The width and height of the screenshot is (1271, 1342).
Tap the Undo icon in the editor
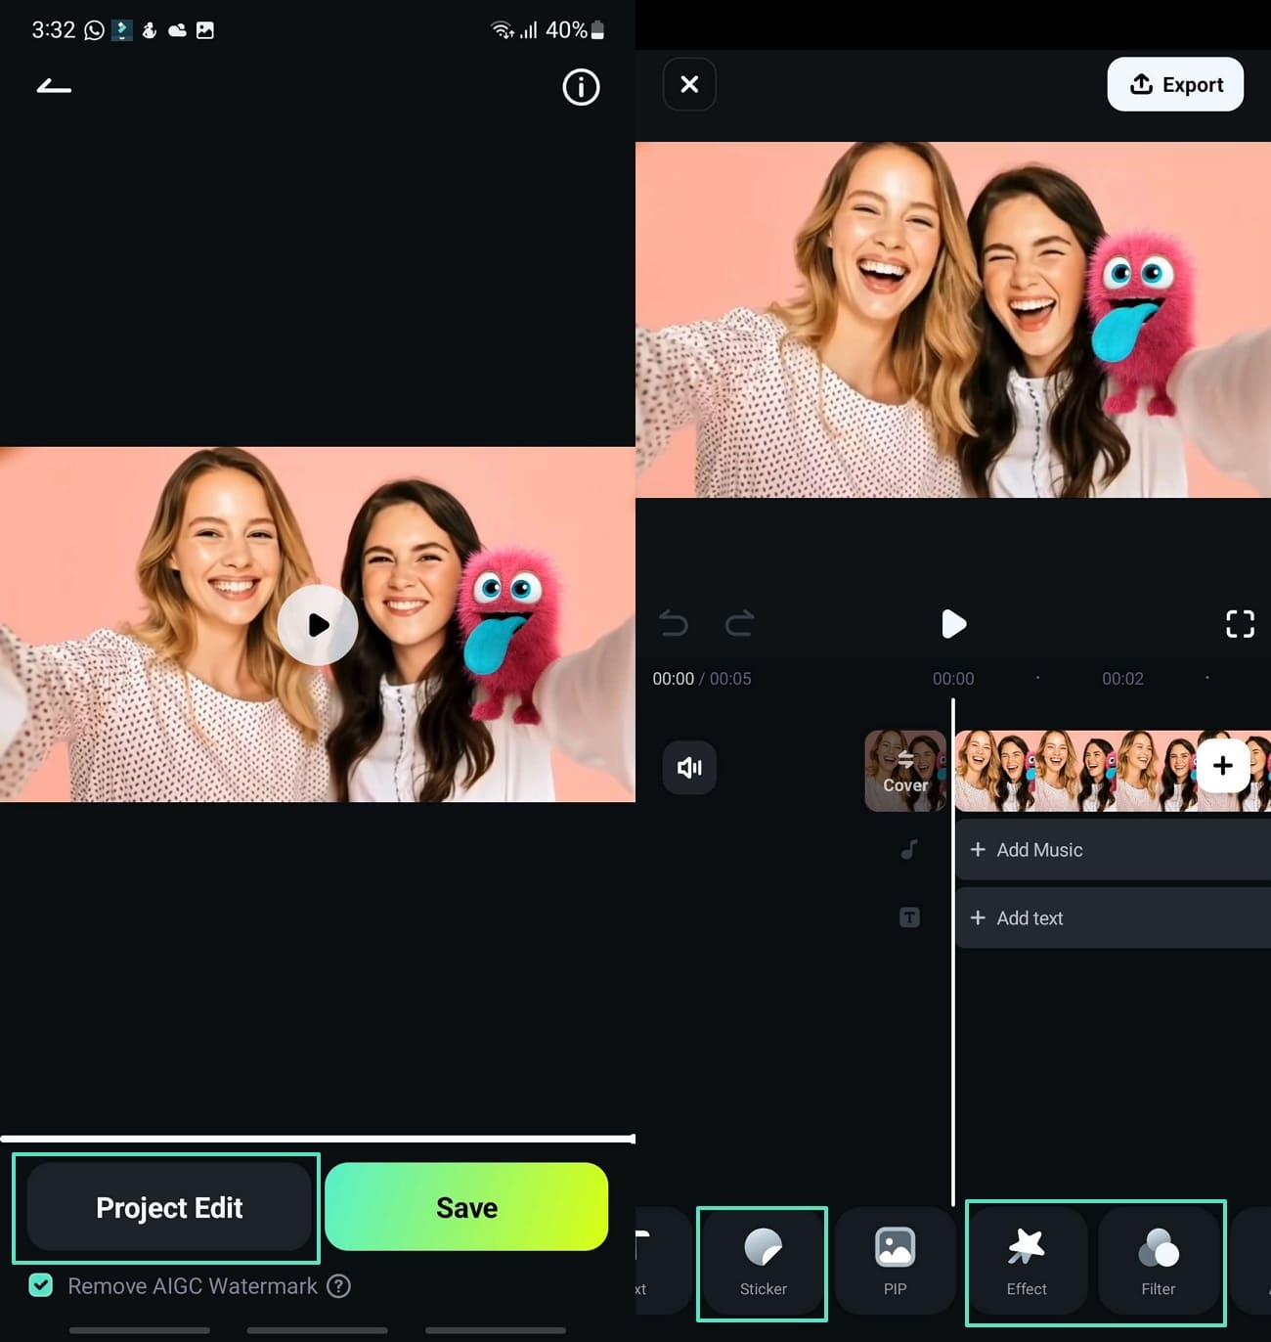[x=674, y=624]
